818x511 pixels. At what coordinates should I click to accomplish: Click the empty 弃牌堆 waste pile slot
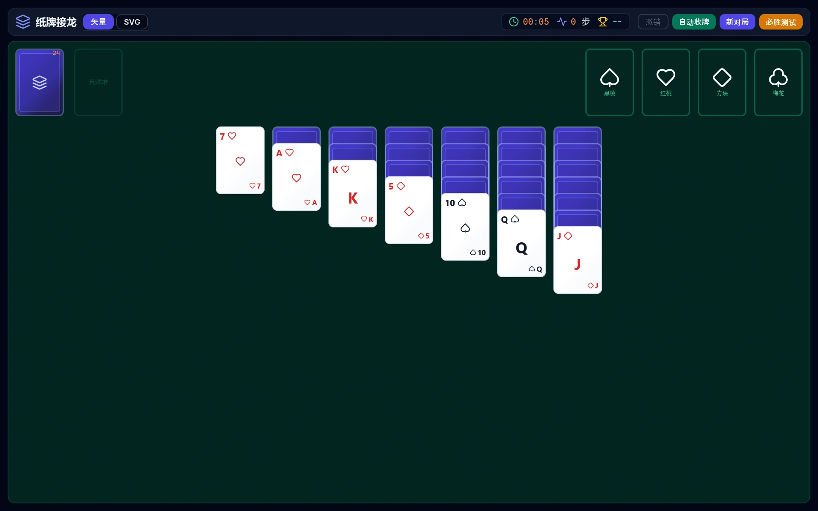click(98, 82)
